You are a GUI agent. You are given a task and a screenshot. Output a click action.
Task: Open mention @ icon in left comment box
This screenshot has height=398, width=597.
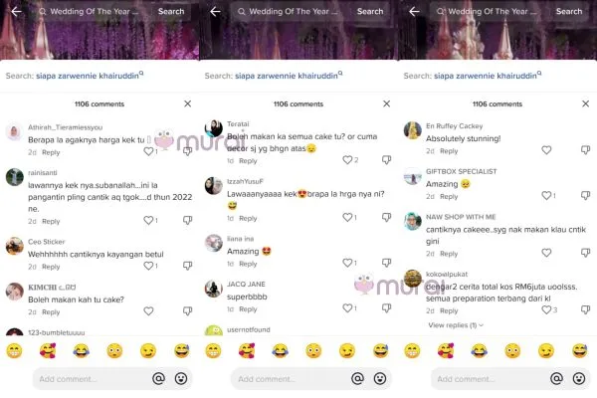158,378
